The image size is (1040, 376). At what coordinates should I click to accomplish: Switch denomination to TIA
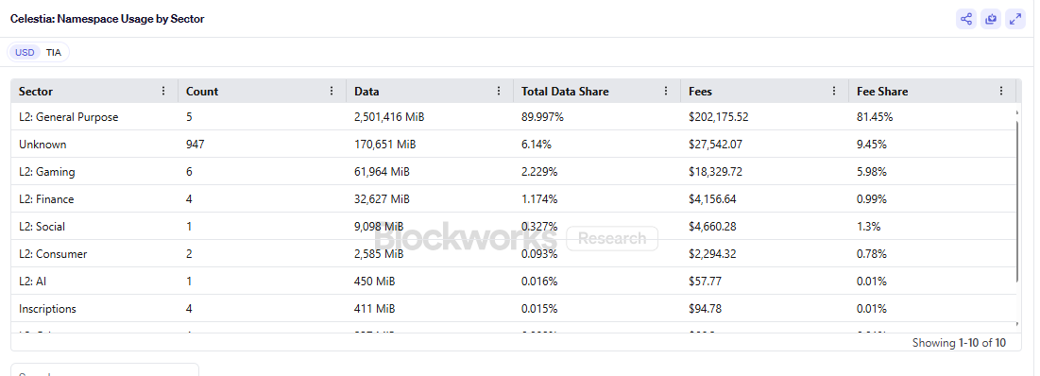pos(54,52)
